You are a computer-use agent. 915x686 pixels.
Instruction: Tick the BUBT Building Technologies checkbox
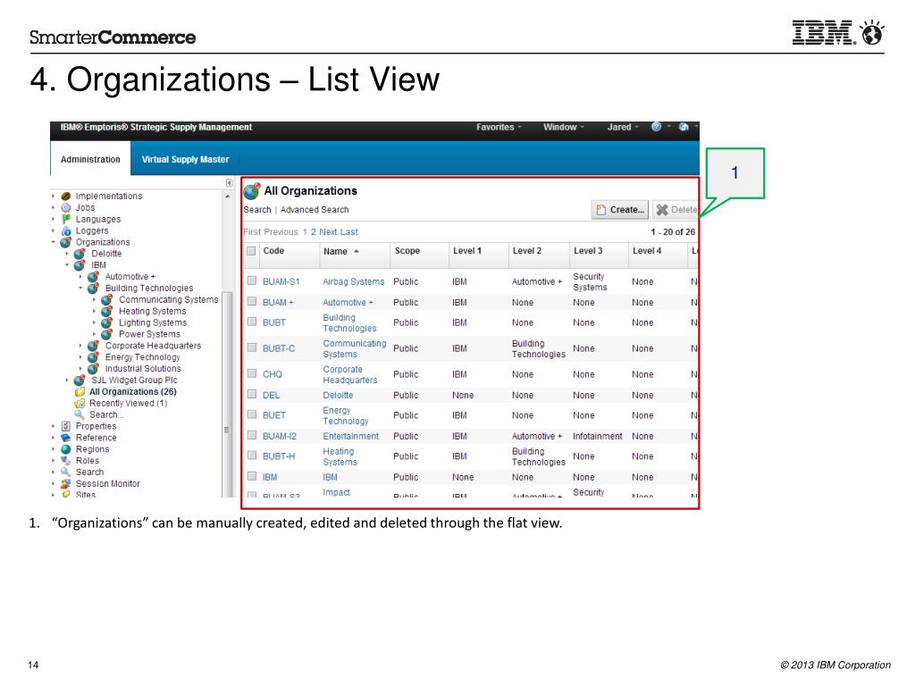click(x=252, y=322)
